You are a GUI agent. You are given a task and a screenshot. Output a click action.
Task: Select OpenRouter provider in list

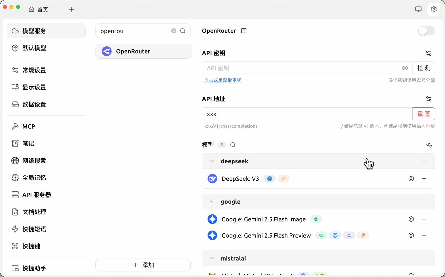(144, 51)
